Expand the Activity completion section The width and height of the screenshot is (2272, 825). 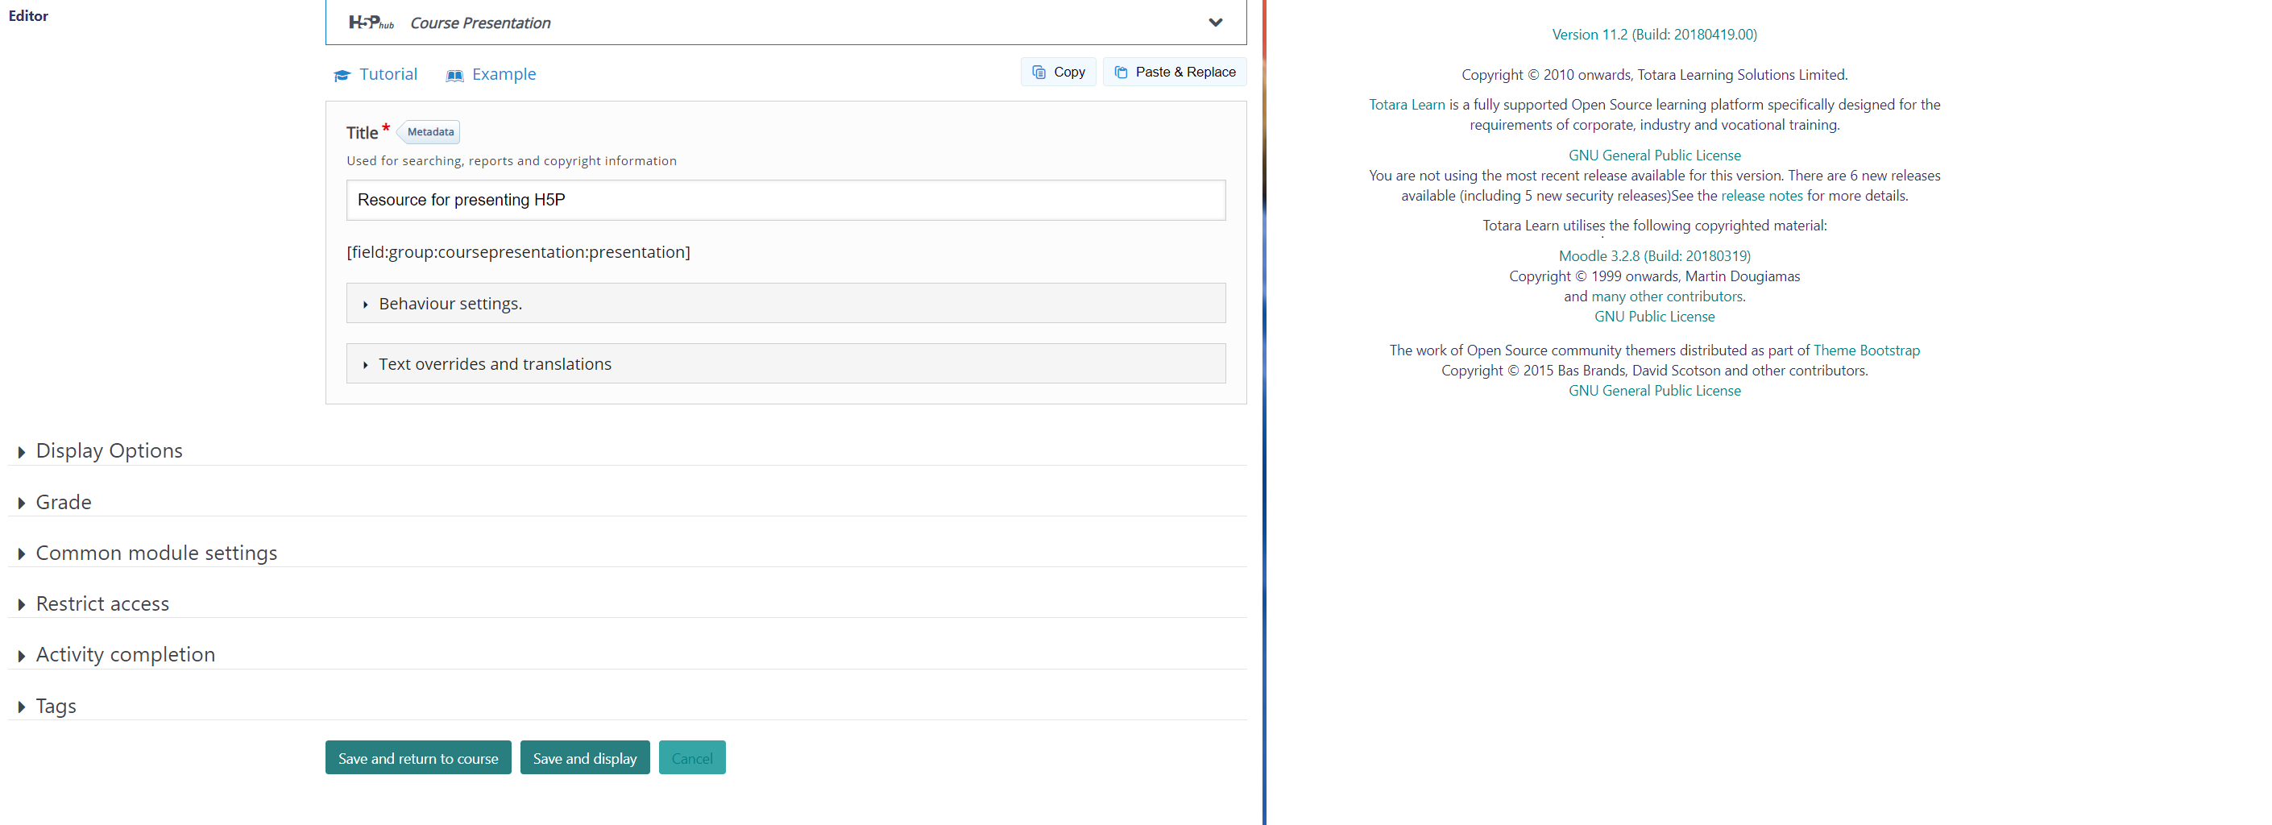124,655
